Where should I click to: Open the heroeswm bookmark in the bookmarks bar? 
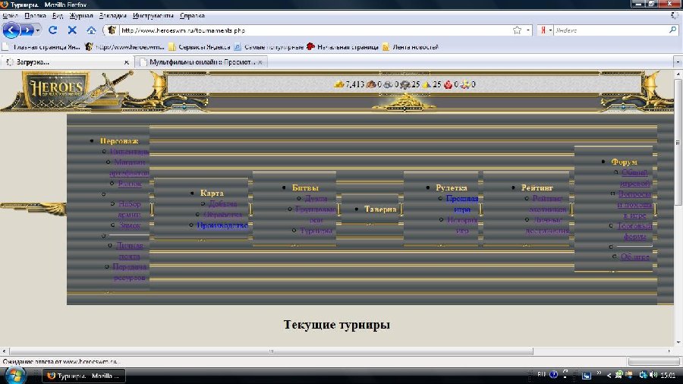click(x=124, y=47)
